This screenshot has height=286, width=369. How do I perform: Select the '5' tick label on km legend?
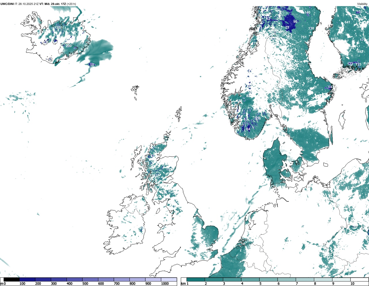(260, 284)
